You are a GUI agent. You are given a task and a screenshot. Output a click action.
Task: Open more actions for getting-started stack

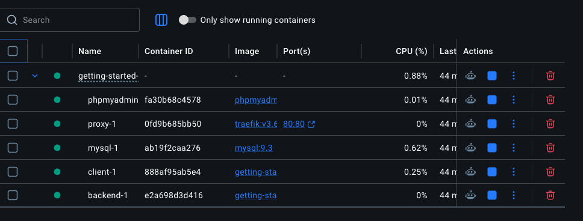click(x=514, y=76)
